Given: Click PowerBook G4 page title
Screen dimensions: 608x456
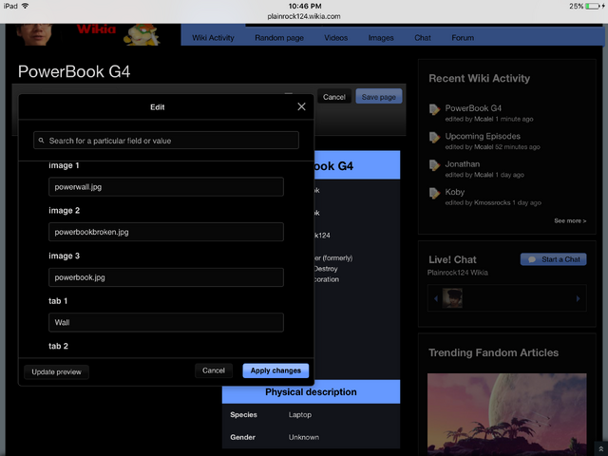Looking at the screenshot, I should click(x=74, y=72).
